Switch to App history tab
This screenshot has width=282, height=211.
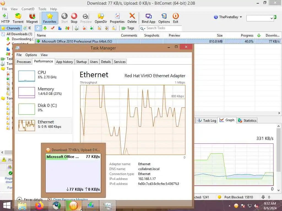point(64,62)
